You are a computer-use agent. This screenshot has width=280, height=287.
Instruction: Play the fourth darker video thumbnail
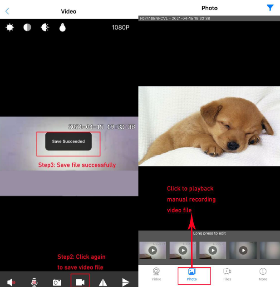pyautogui.click(x=243, y=250)
